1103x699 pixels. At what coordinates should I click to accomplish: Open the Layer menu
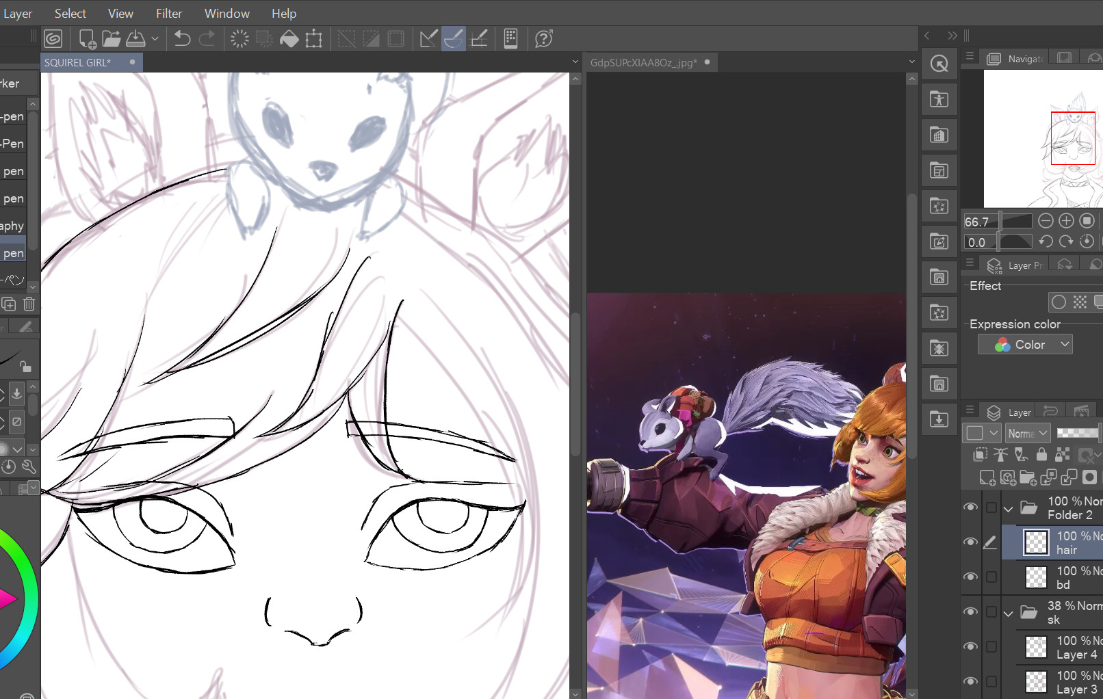tap(18, 13)
